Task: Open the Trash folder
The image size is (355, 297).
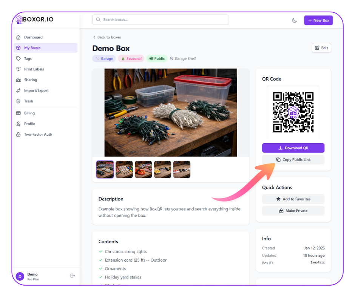Action: (29, 101)
